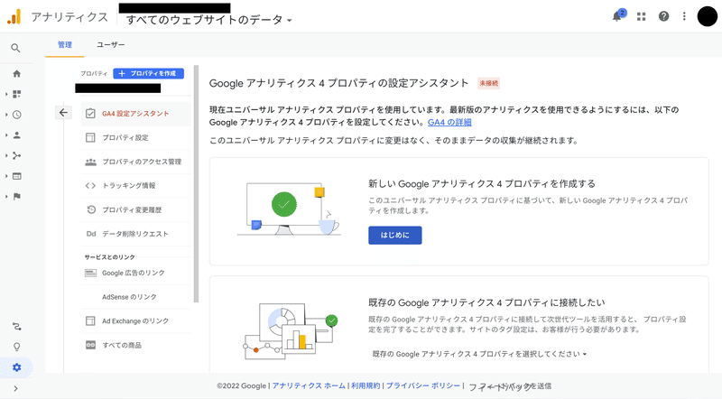
Task: Click the プロパティ設定 layout icon
Action: pos(91,137)
